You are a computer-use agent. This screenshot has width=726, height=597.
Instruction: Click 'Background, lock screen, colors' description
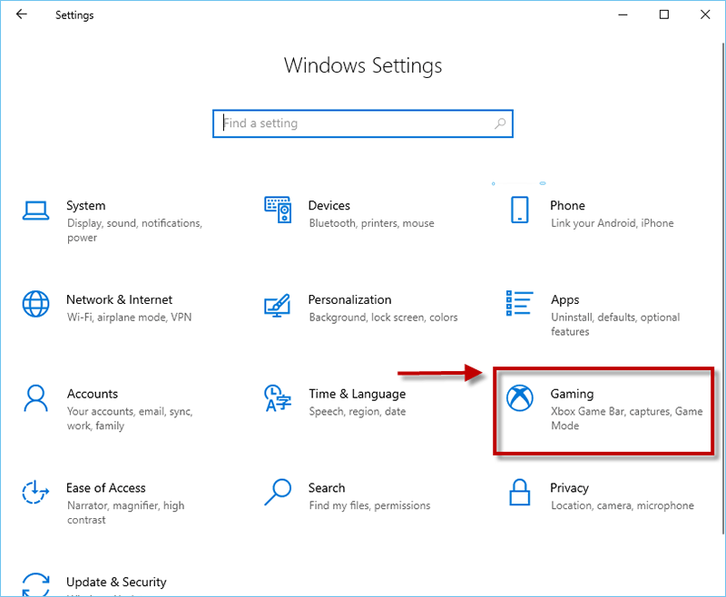tap(383, 318)
